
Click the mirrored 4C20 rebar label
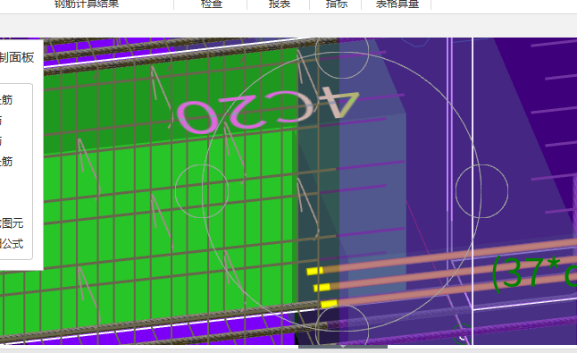tap(268, 109)
